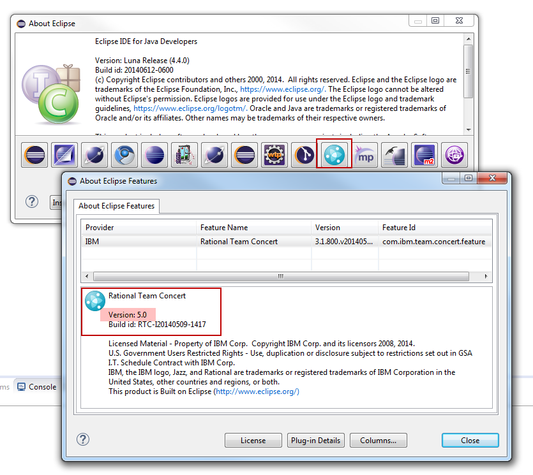Screen dimensions: 533x475
Task: Click the 'Version: 5.0' text
Action: click(128, 315)
